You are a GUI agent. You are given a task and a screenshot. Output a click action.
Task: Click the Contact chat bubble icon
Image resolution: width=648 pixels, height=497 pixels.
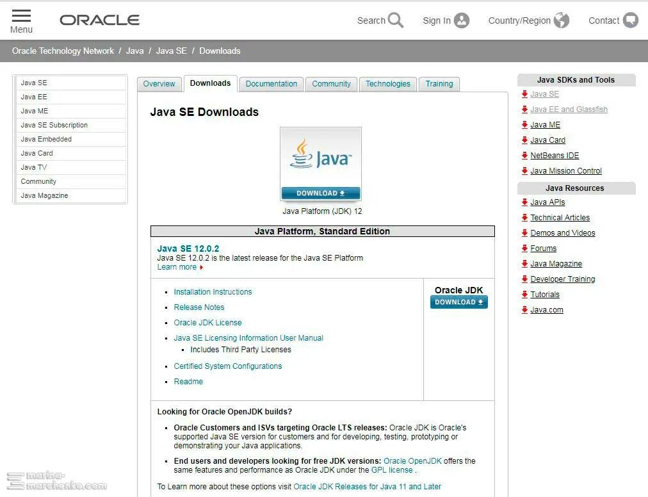point(630,20)
